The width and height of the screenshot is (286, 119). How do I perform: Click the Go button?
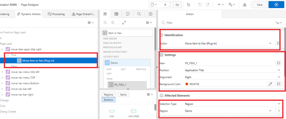177,5
